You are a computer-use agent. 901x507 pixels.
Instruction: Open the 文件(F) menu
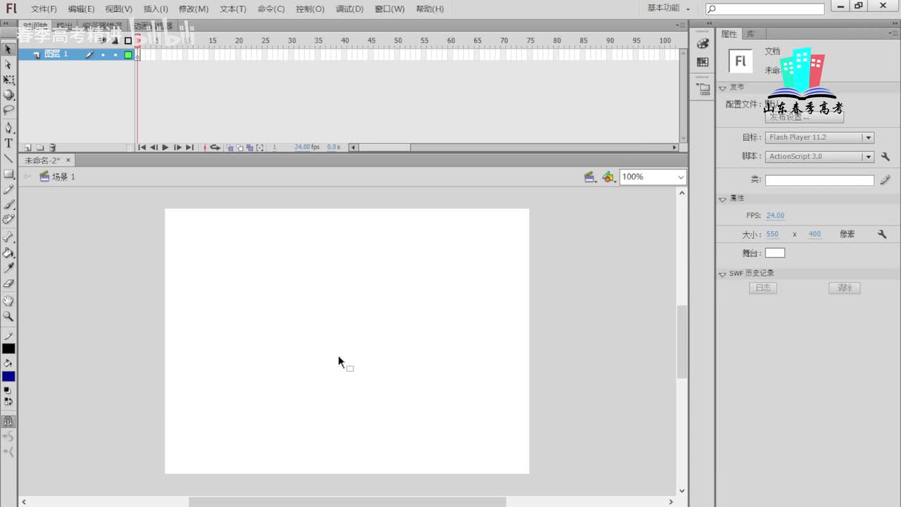pos(44,9)
